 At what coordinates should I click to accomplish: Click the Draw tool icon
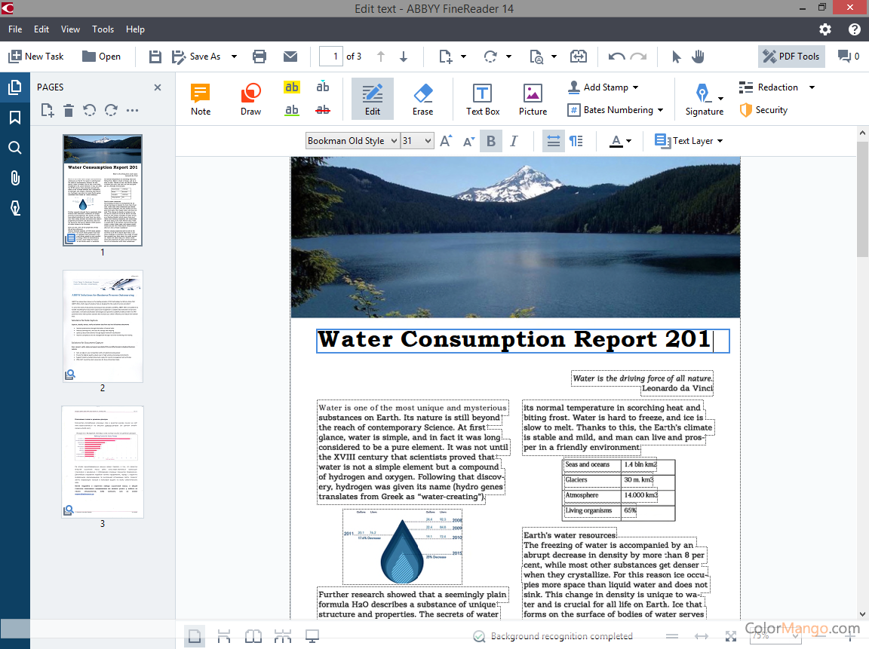pos(250,99)
